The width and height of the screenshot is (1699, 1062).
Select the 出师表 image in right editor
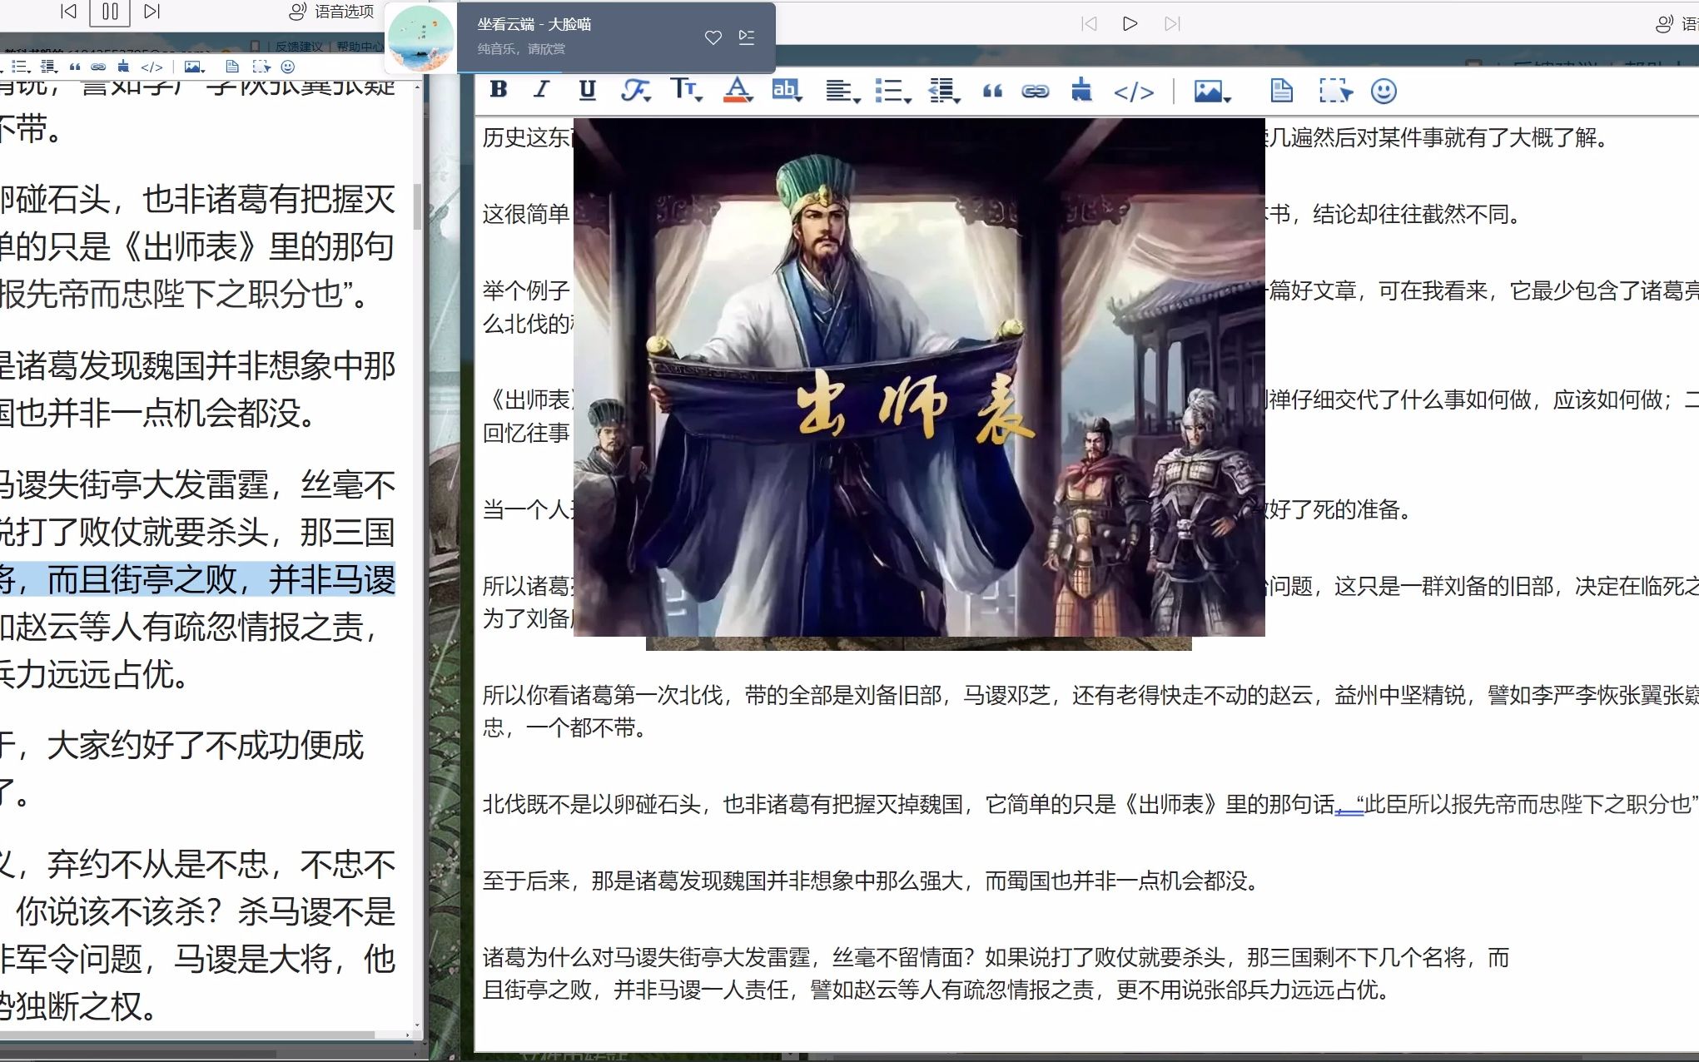[x=919, y=376]
